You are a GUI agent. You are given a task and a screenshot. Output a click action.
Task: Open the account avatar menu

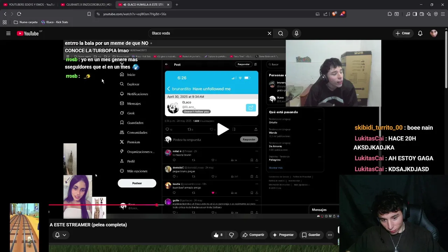click(x=434, y=33)
